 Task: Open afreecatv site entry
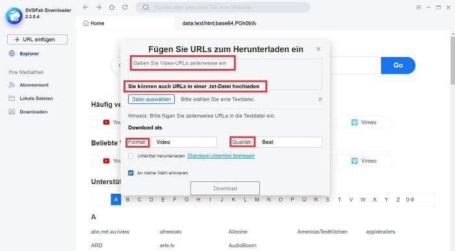coord(170,232)
